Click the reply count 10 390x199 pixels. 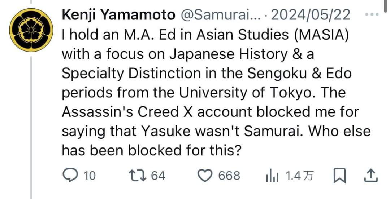click(90, 176)
